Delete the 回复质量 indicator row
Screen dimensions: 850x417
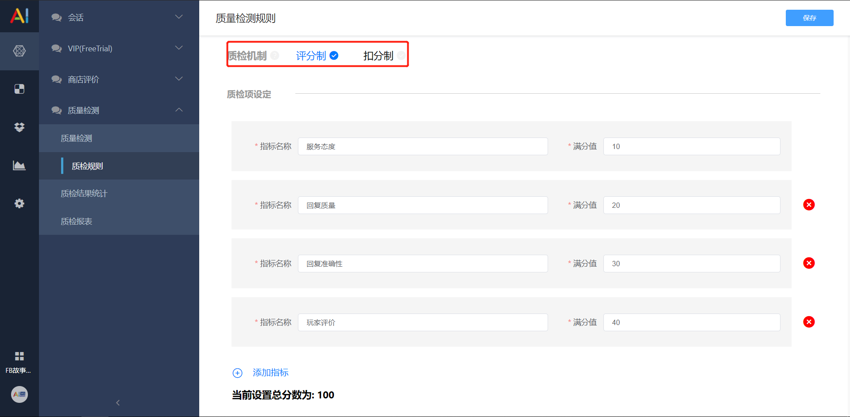809,205
